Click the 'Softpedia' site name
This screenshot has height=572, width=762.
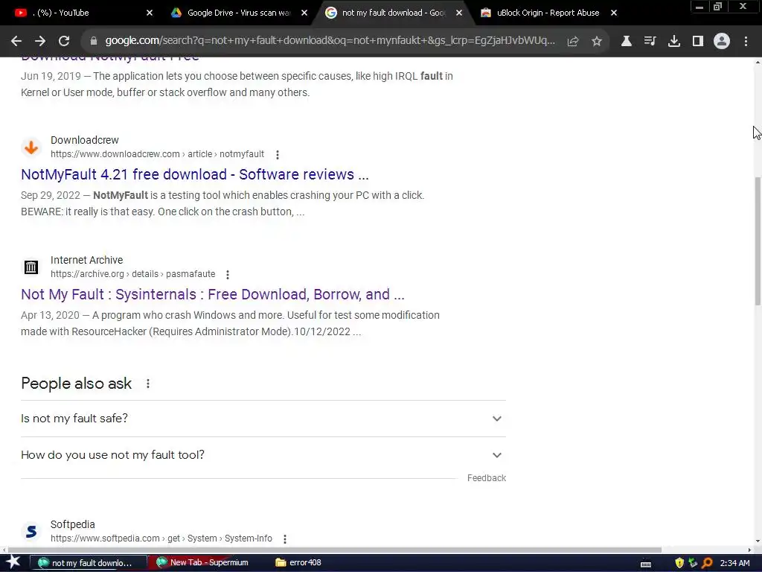[72, 524]
